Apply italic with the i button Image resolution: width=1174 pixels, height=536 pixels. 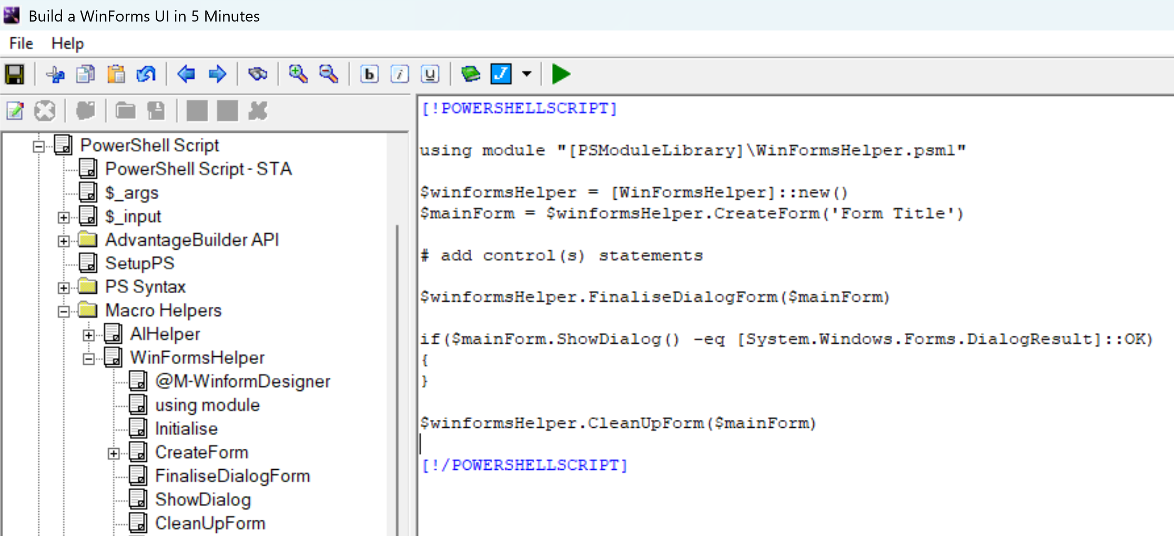pos(400,74)
